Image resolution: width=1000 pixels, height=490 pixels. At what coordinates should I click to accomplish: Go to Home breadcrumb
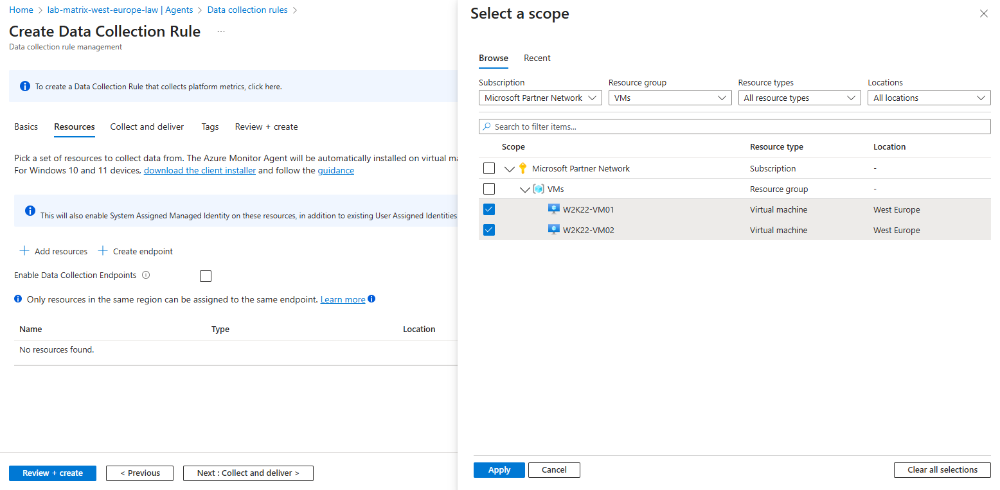pos(21,10)
